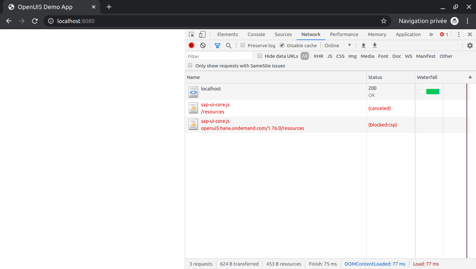The image size is (476, 269).
Task: Switch to the Application tab
Action: tap(408, 34)
